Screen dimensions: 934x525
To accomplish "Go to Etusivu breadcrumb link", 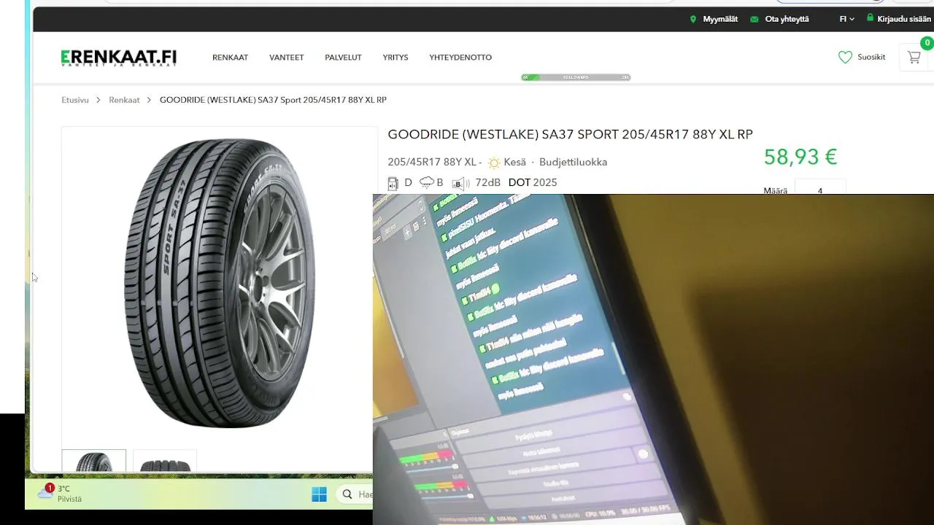I will (75, 100).
